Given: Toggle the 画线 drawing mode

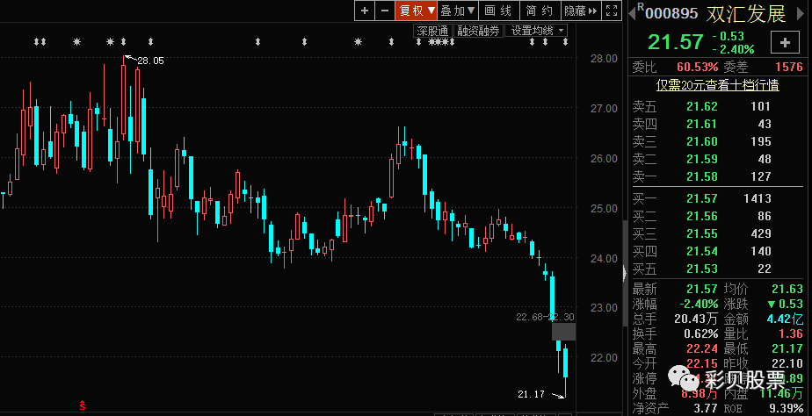Looking at the screenshot, I should click(498, 11).
